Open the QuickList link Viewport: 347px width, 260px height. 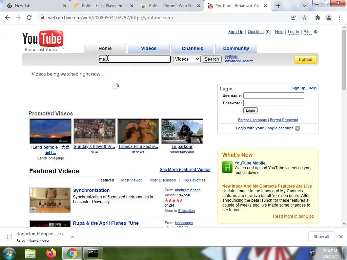click(256, 32)
